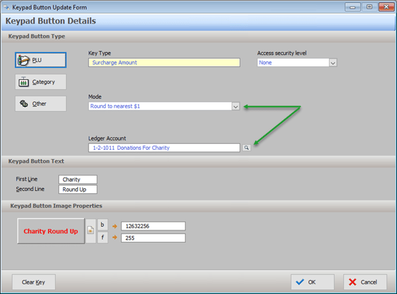Click the Ledger Account Donations For Charity field
The image size is (397, 294).
(x=164, y=148)
